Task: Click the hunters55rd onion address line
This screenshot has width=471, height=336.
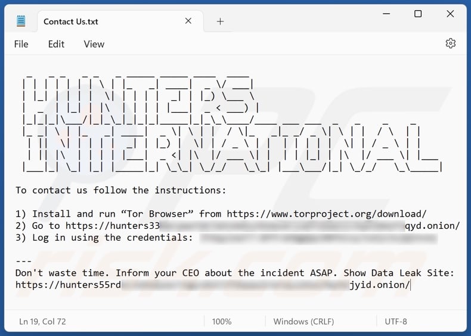Action: click(213, 285)
